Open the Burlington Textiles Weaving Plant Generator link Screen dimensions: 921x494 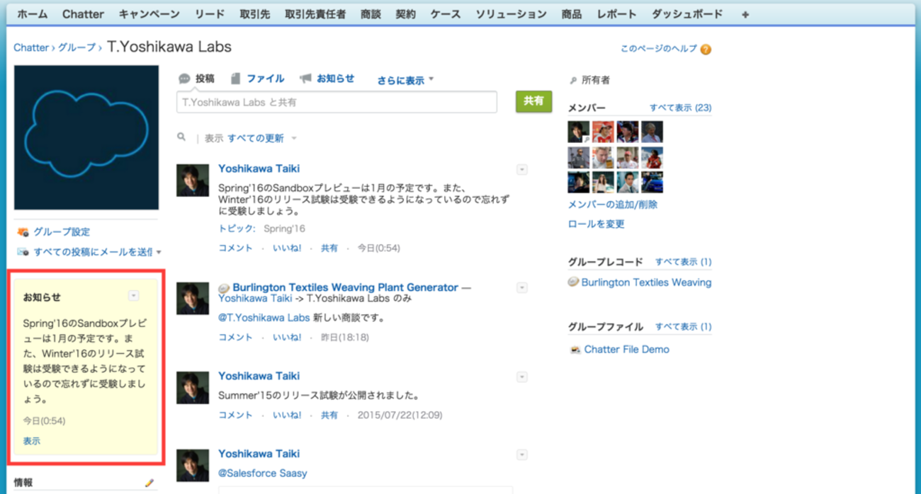coord(345,287)
